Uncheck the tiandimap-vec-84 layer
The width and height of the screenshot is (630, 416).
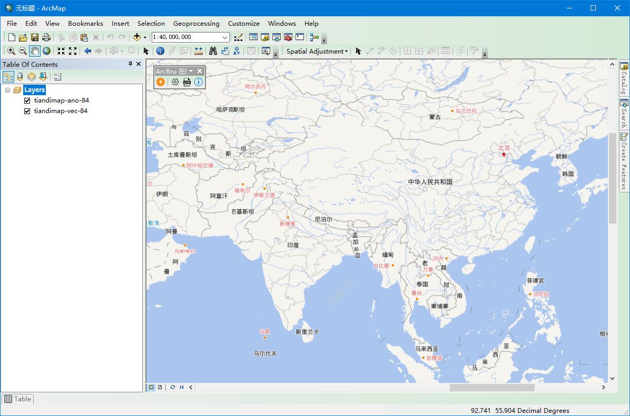27,111
